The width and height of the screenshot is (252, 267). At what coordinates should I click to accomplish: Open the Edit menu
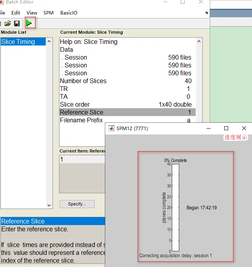[x=16, y=13]
